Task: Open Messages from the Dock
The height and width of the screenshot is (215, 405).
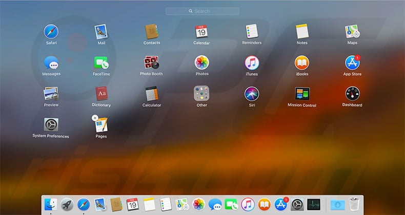Action: tap(215, 204)
